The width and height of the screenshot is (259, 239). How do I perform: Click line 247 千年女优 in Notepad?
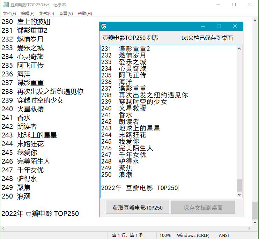22,170
